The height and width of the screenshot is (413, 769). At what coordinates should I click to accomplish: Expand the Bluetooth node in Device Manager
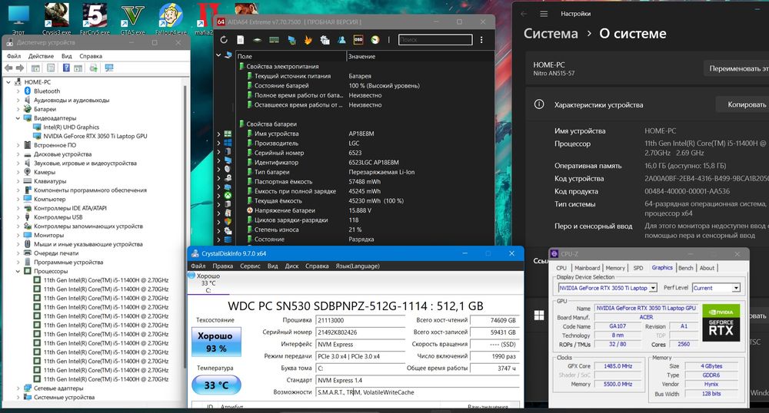pyautogui.click(x=18, y=91)
